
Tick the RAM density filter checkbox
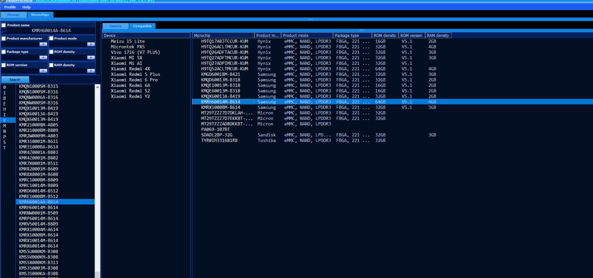[51, 65]
